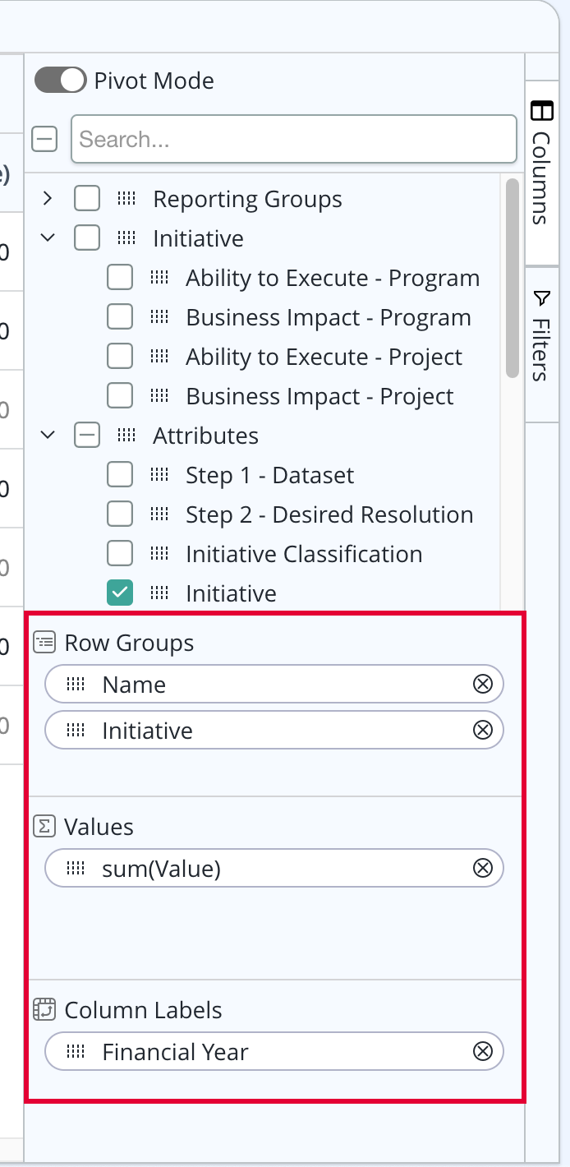Check the Reporting Groups checkbox

87,199
